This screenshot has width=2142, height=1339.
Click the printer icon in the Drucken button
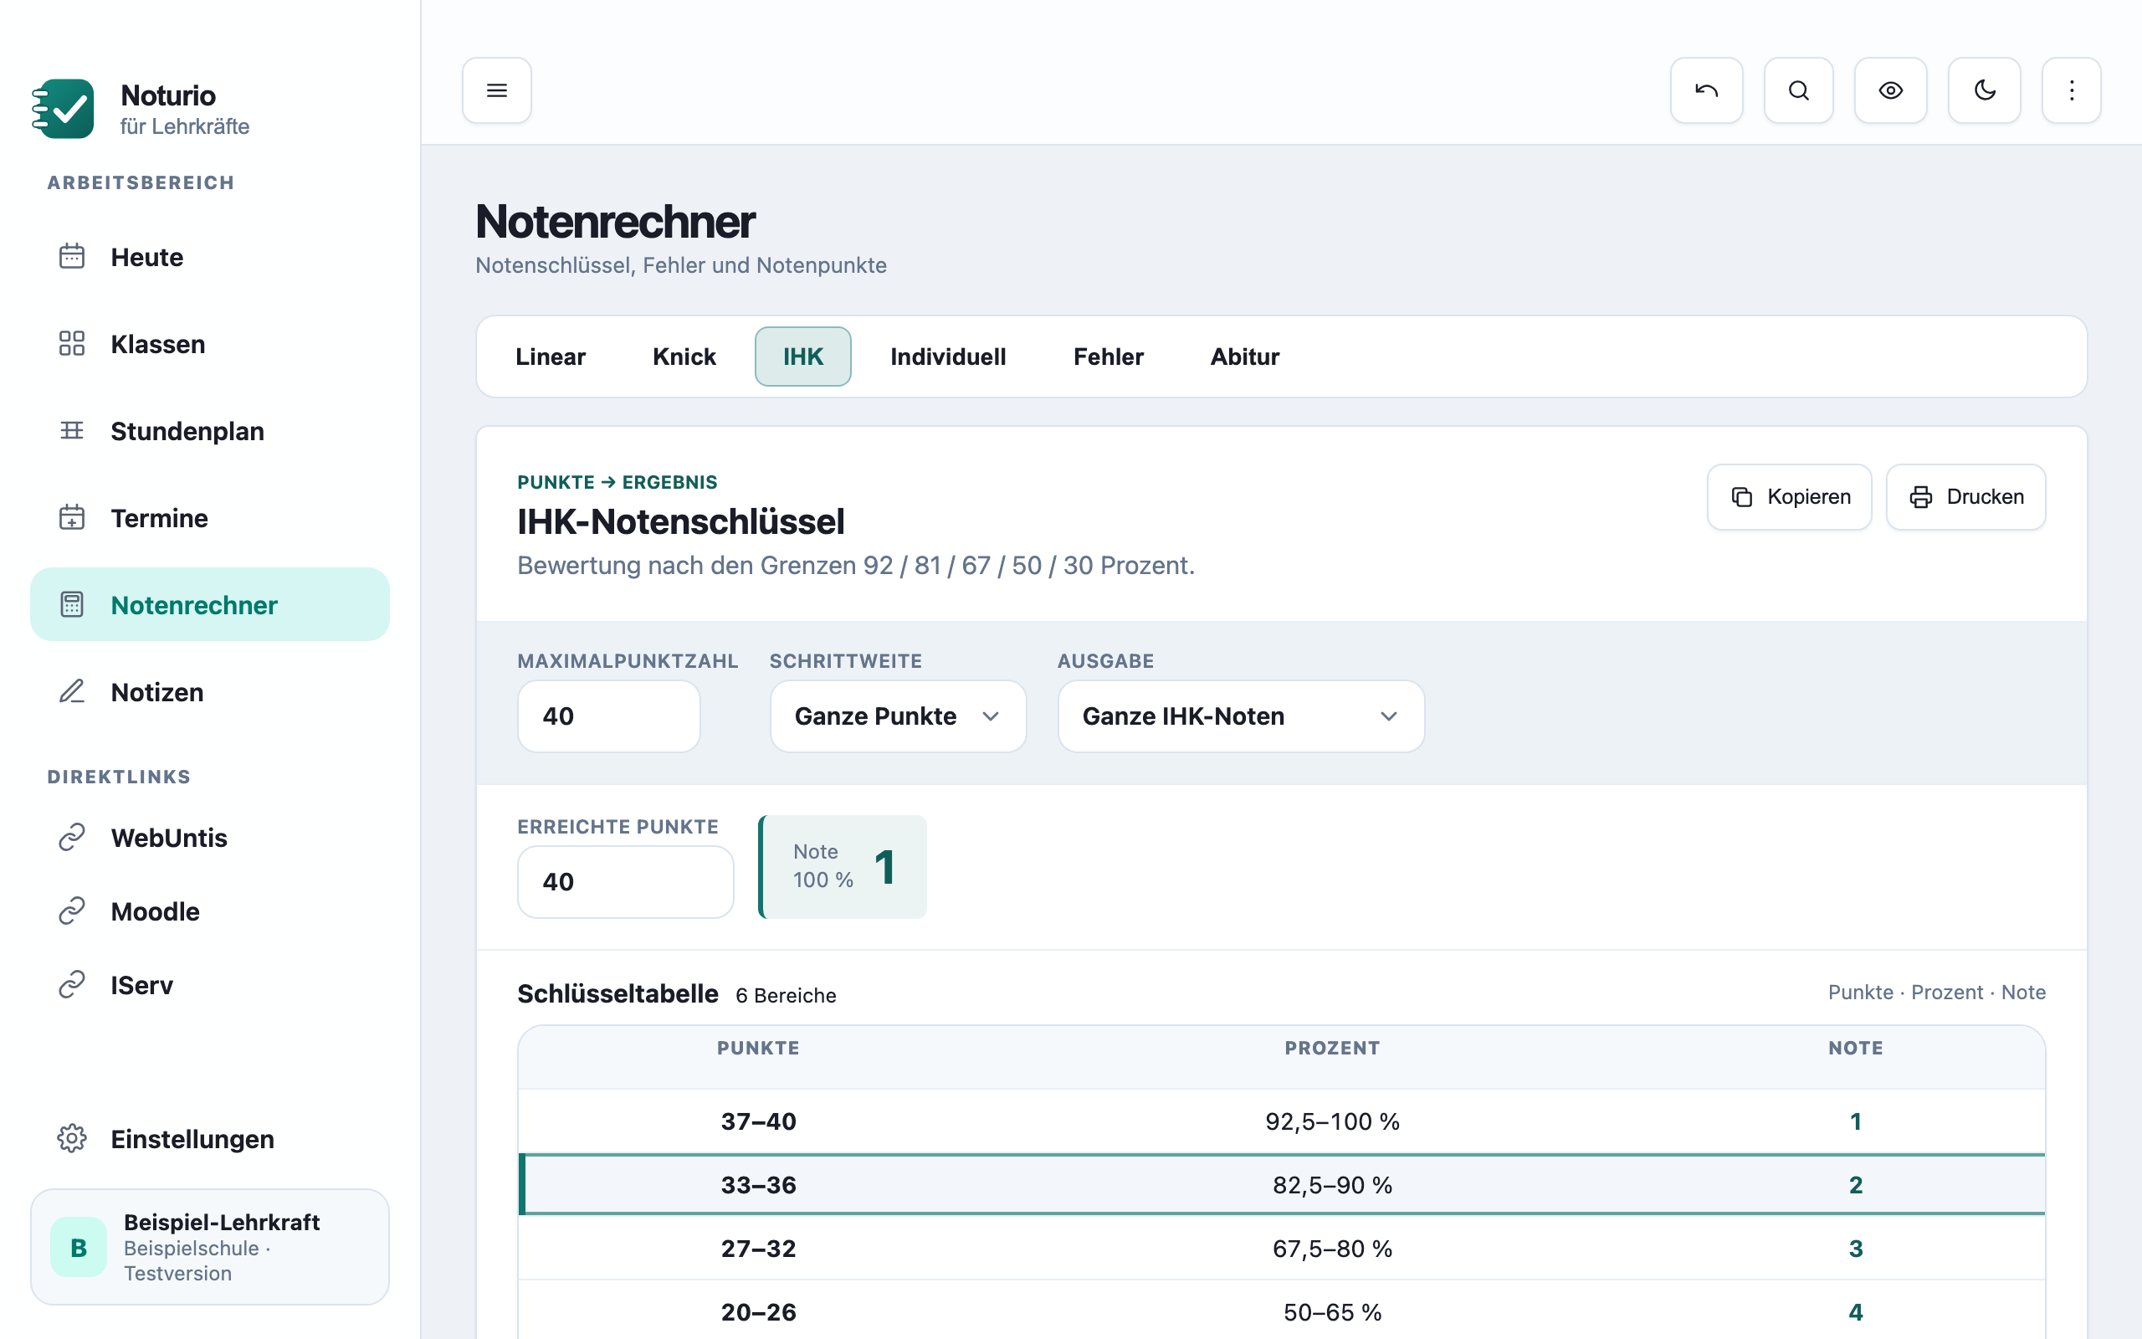[x=1921, y=497]
